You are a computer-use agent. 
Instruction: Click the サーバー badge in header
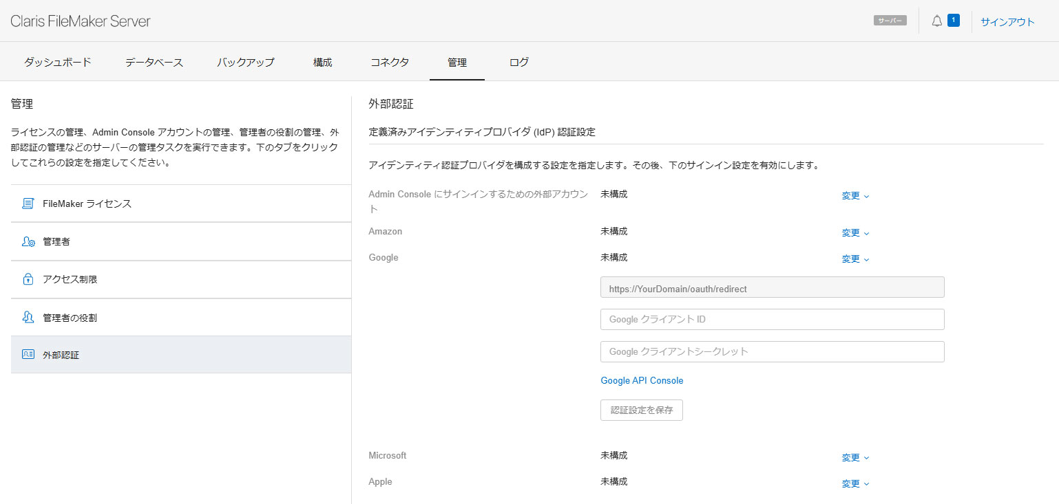pos(890,21)
